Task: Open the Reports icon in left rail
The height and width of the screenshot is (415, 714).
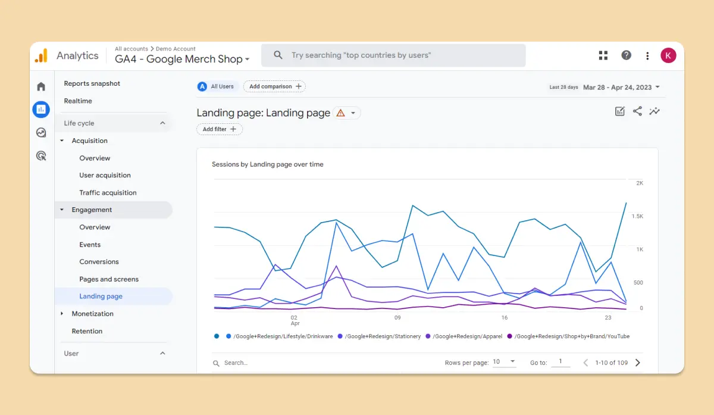Action: pos(41,110)
